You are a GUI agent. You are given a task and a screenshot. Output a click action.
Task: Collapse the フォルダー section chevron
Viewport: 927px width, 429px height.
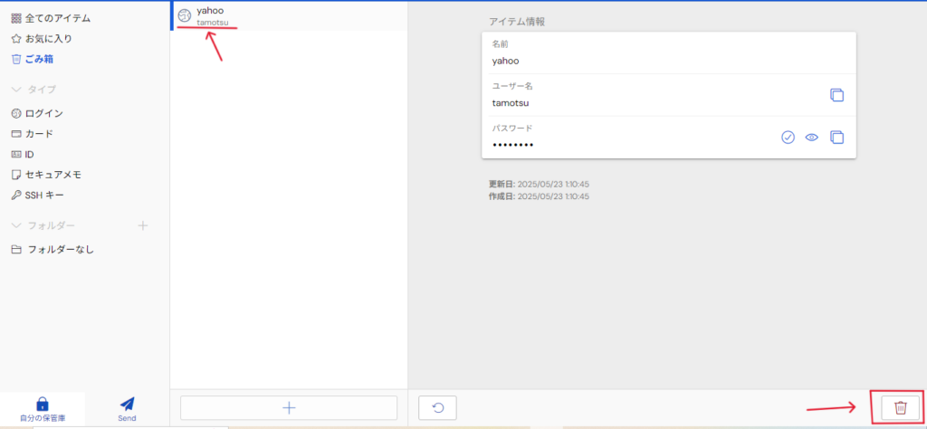[x=16, y=225]
